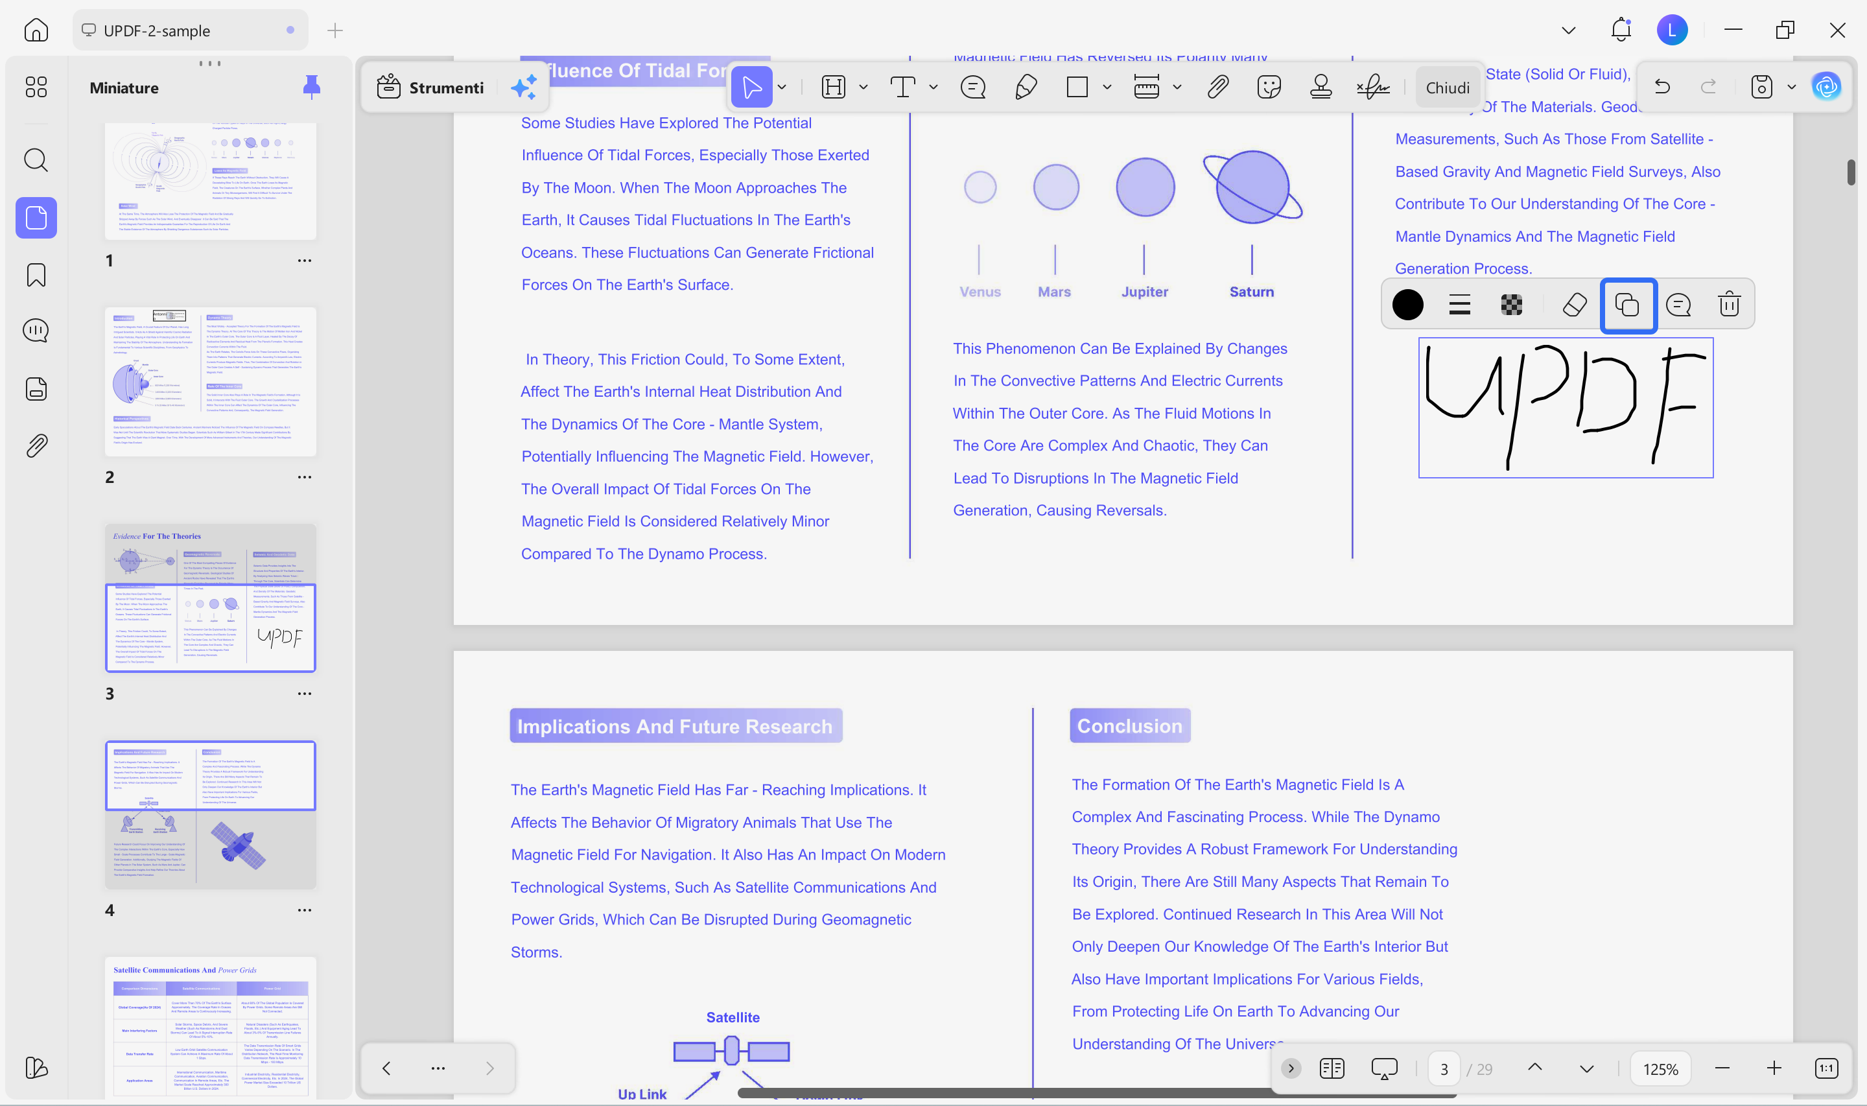The height and width of the screenshot is (1106, 1867).
Task: Open the search panel in the sidebar
Action: pyautogui.click(x=36, y=160)
